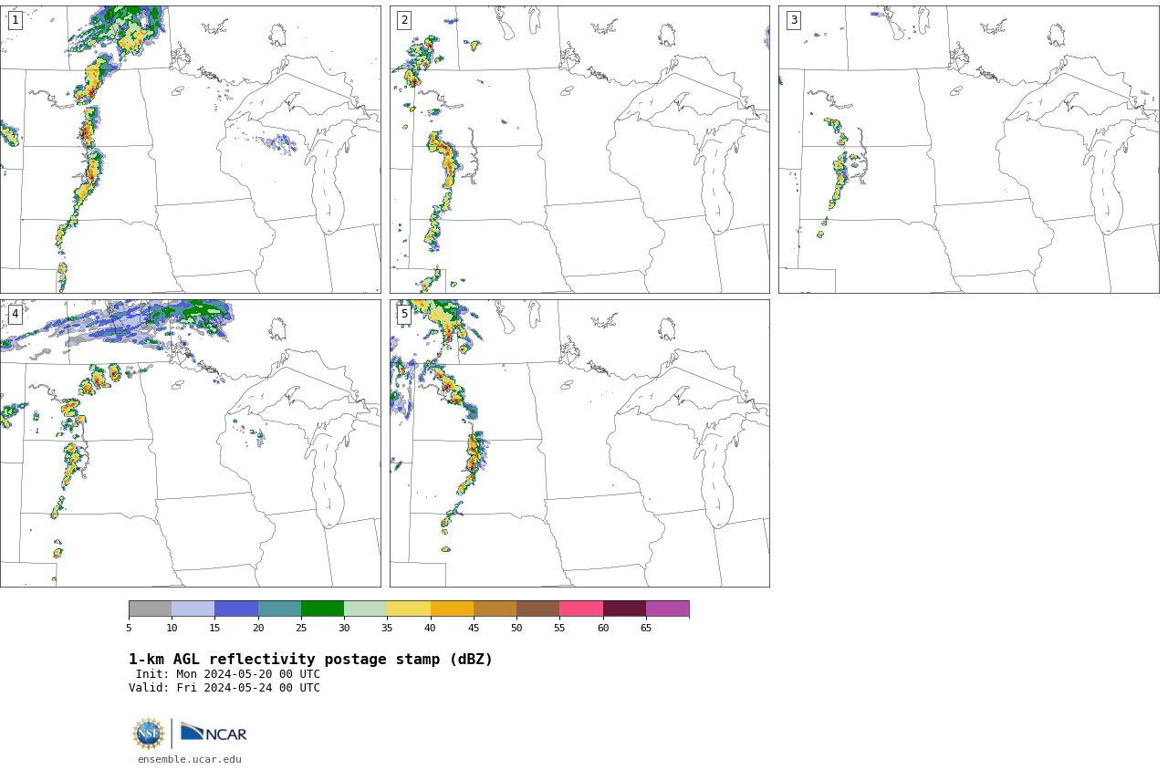Click the 1-km AGL reflectivity title
The image size is (1168, 770).
click(x=310, y=660)
